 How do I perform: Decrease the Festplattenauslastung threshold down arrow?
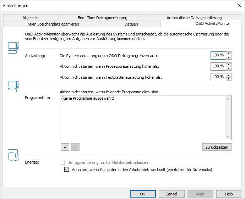(228, 79)
